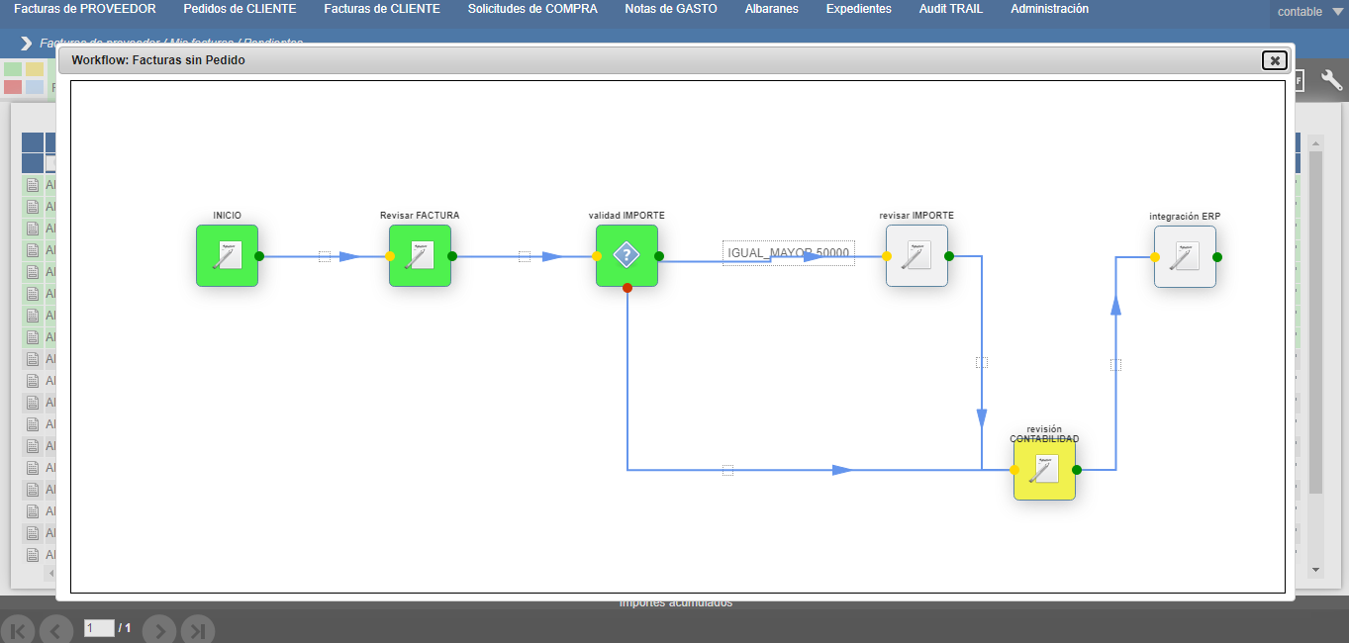Jump to the last page button
Screen dimensions: 1349x643
click(x=198, y=630)
